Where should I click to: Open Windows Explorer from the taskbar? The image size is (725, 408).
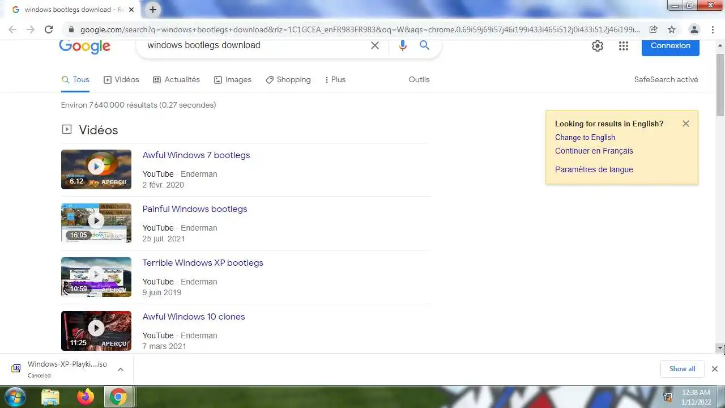pyautogui.click(x=50, y=397)
